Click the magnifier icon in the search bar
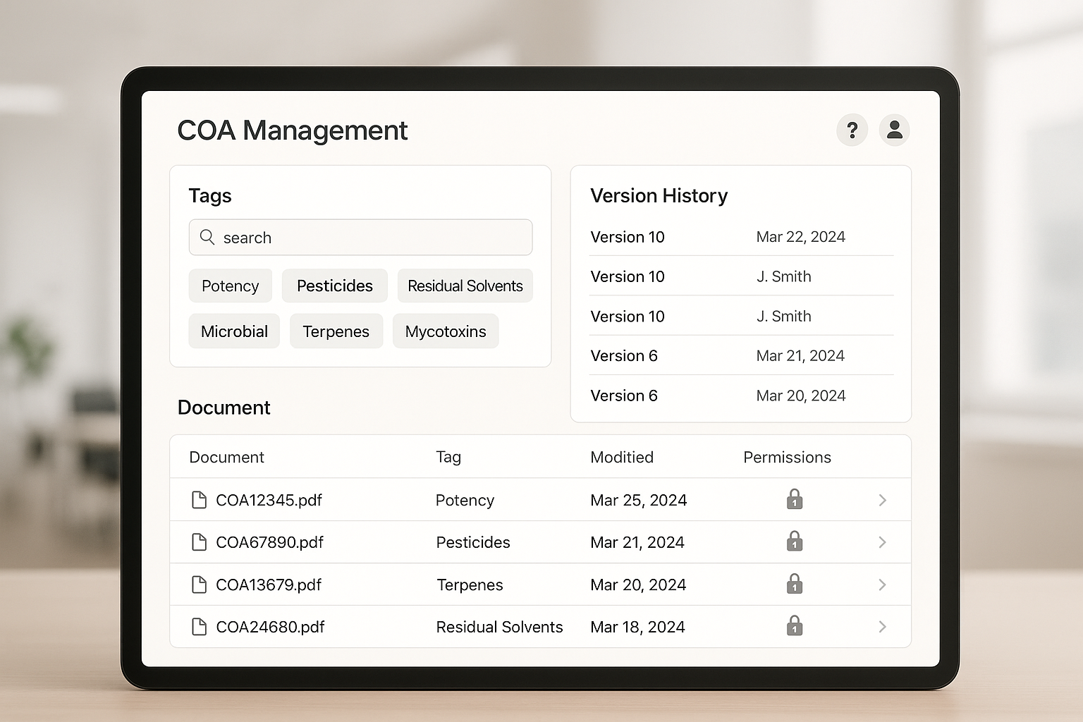Viewport: 1083px width, 722px height. click(207, 238)
